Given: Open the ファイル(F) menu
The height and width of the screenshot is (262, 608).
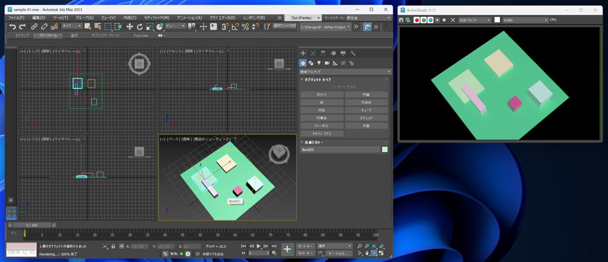Looking at the screenshot, I should pos(17,18).
